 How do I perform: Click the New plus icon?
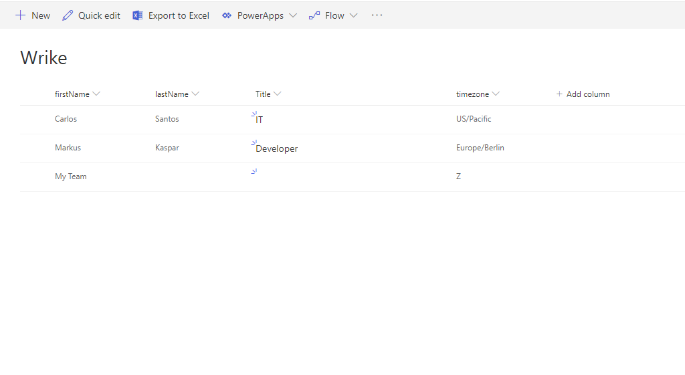[20, 15]
